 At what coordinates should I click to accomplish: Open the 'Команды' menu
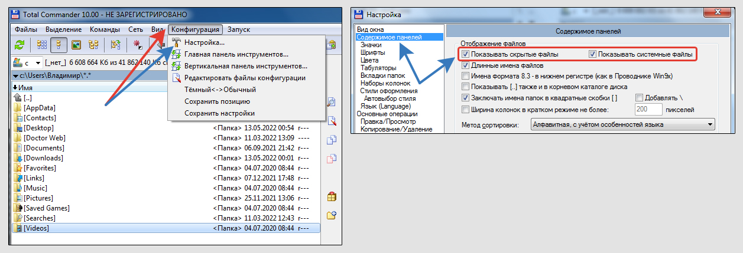[x=105, y=29]
